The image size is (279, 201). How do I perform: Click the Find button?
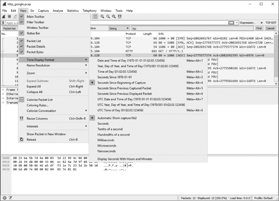click(259, 28)
